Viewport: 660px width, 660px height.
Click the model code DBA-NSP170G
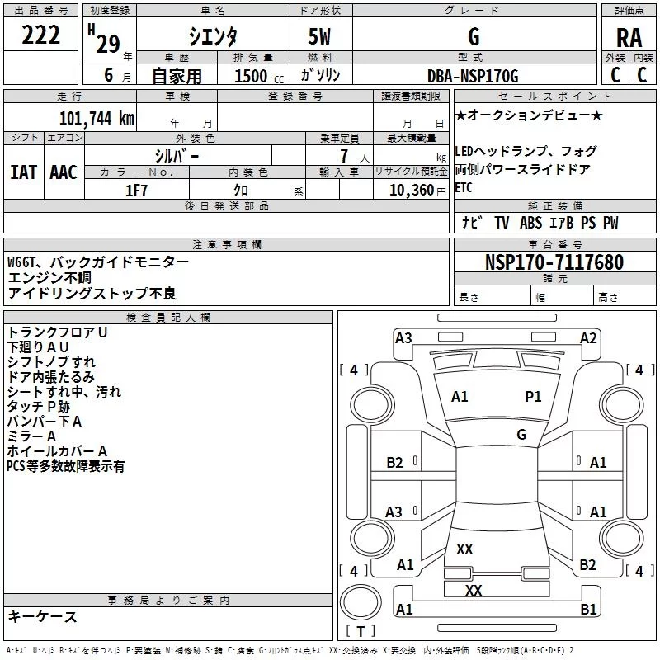[x=473, y=76]
